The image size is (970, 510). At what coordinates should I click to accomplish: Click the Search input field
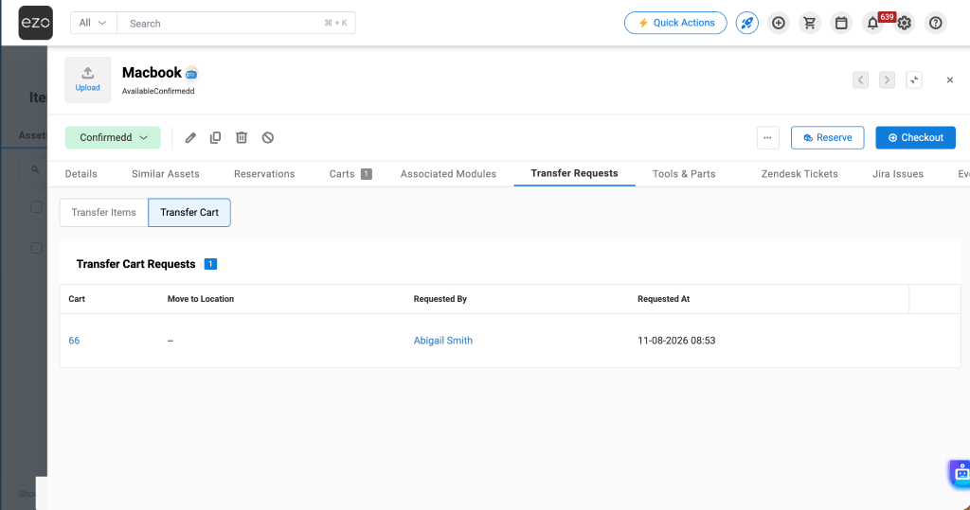click(236, 23)
